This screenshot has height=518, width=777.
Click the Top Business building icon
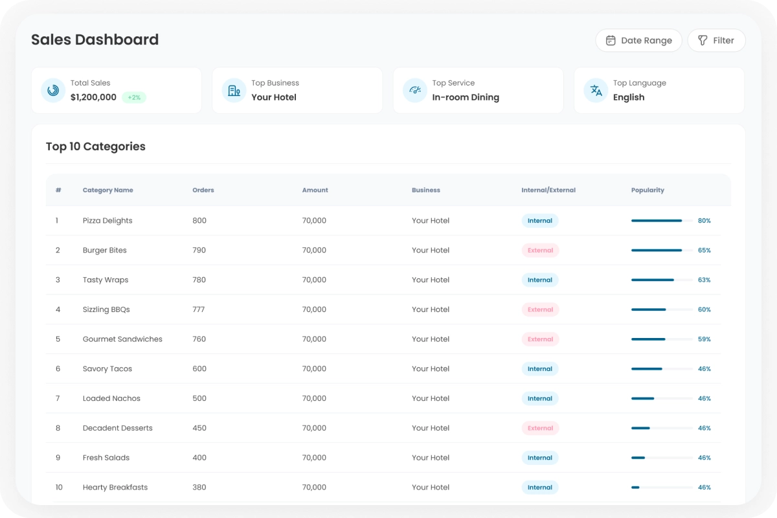click(x=234, y=91)
